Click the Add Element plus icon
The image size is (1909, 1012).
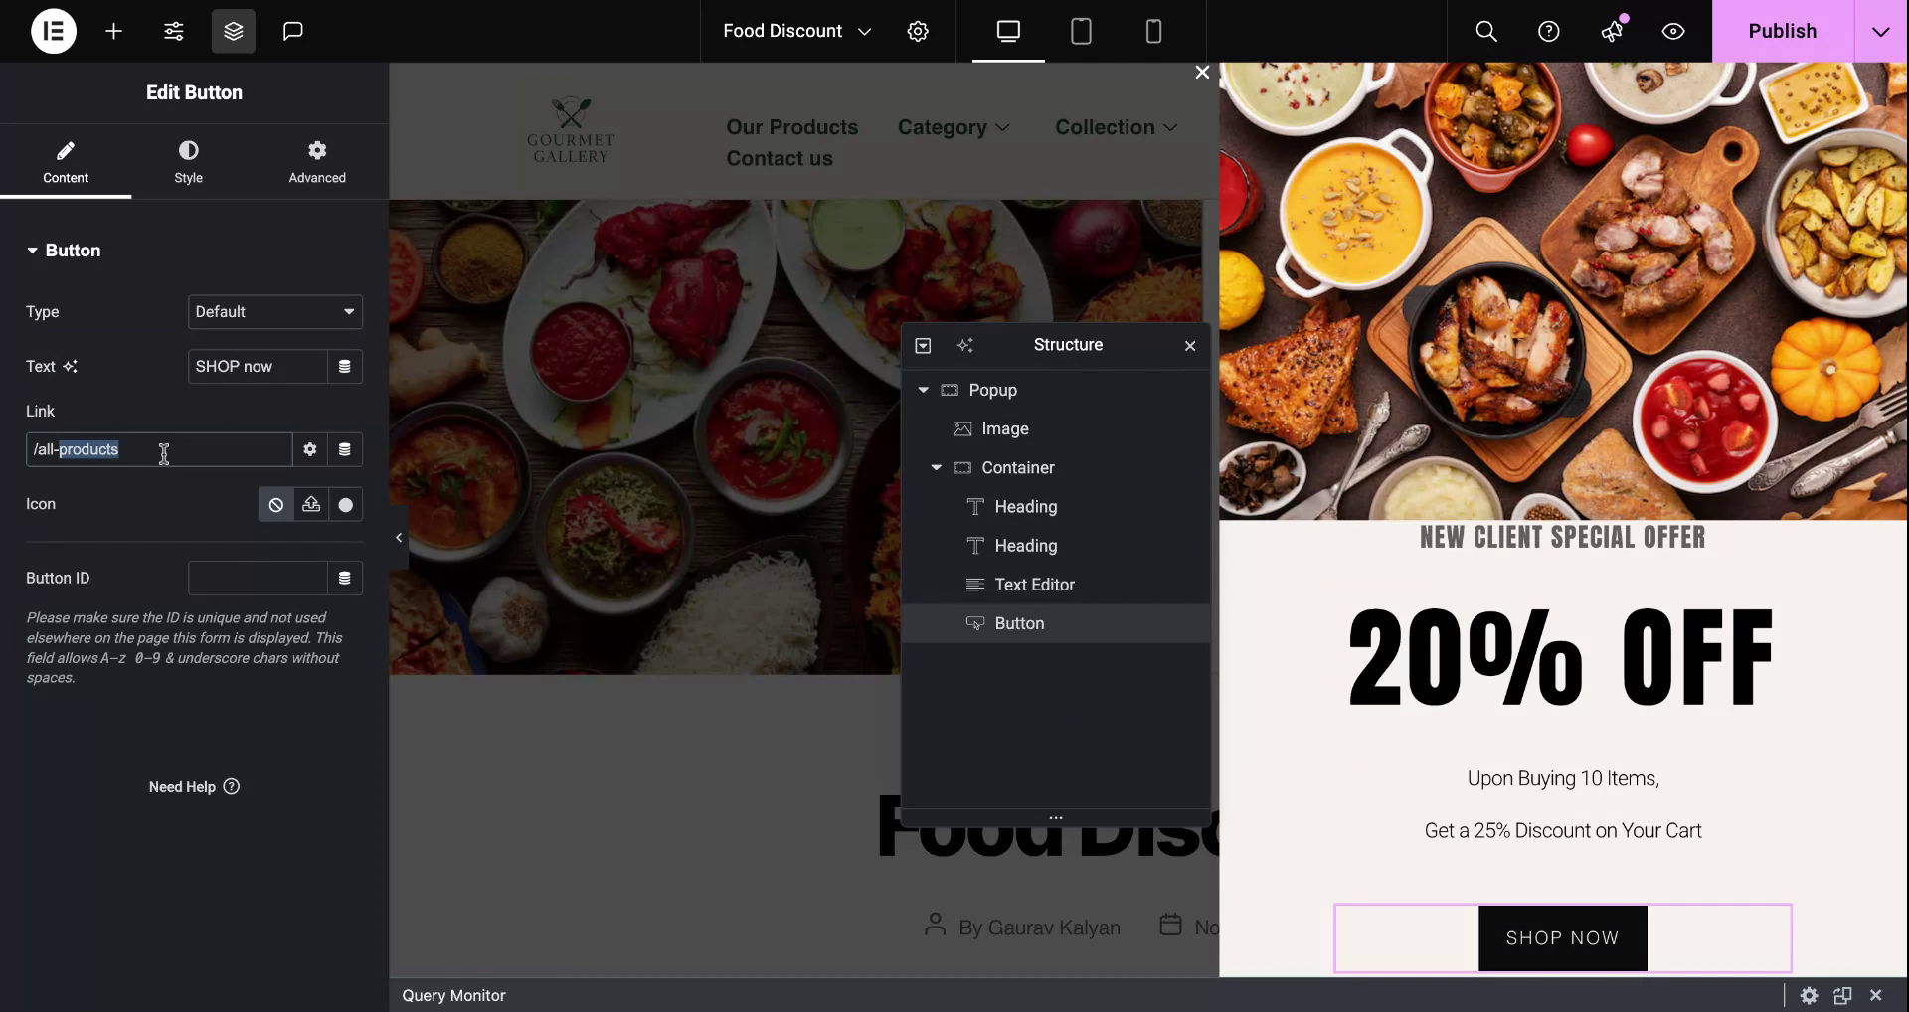tap(113, 31)
